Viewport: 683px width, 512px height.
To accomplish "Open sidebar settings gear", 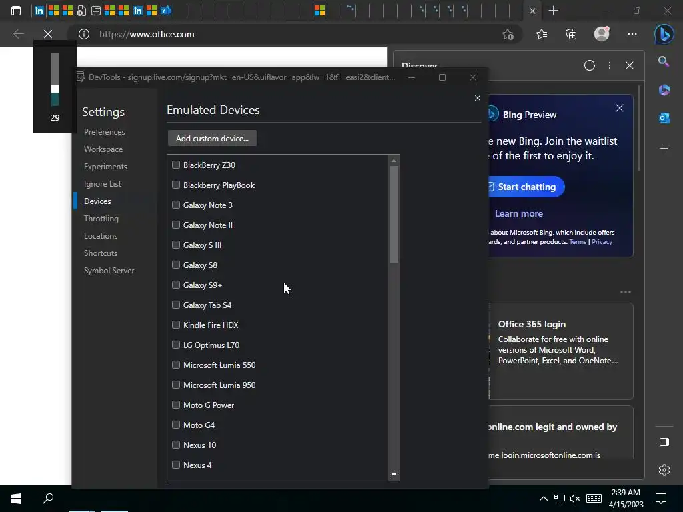I will [x=664, y=470].
